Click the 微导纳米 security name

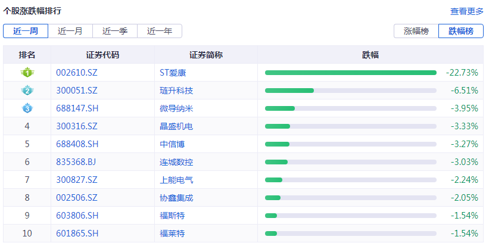point(176,108)
